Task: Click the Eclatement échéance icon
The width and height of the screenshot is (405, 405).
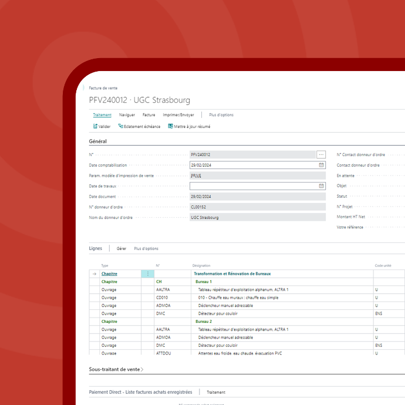Action: [121, 126]
